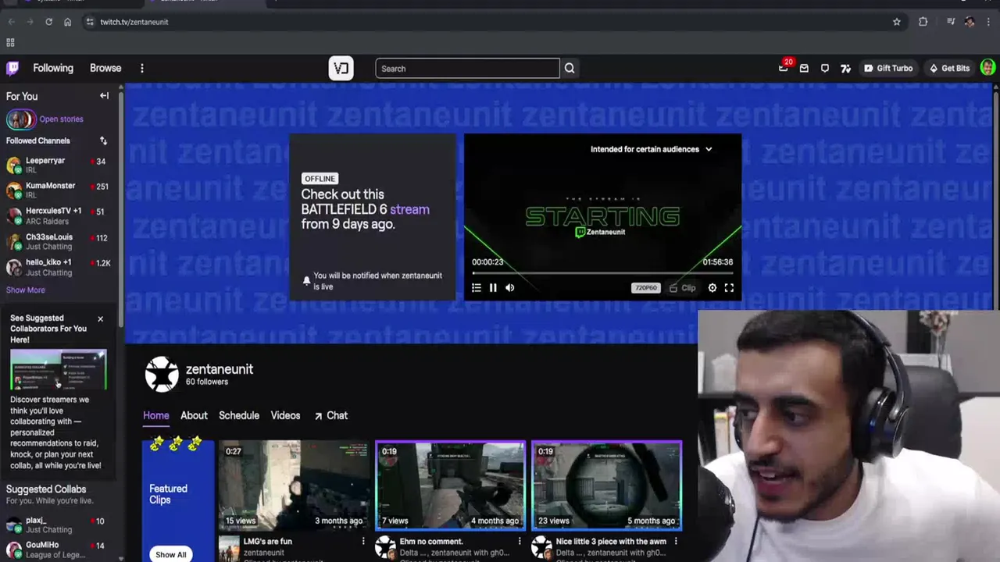
Task: Click the 60 followers count text
Action: pyautogui.click(x=207, y=382)
